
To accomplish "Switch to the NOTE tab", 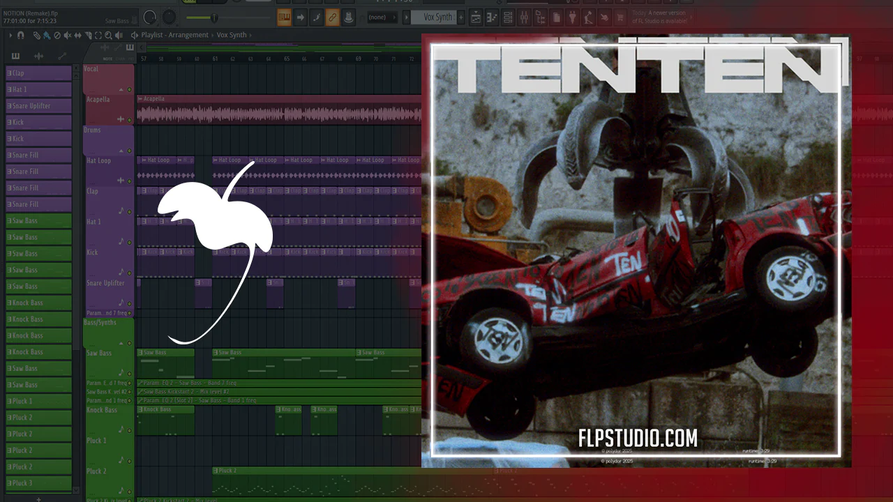I will pos(107,59).
